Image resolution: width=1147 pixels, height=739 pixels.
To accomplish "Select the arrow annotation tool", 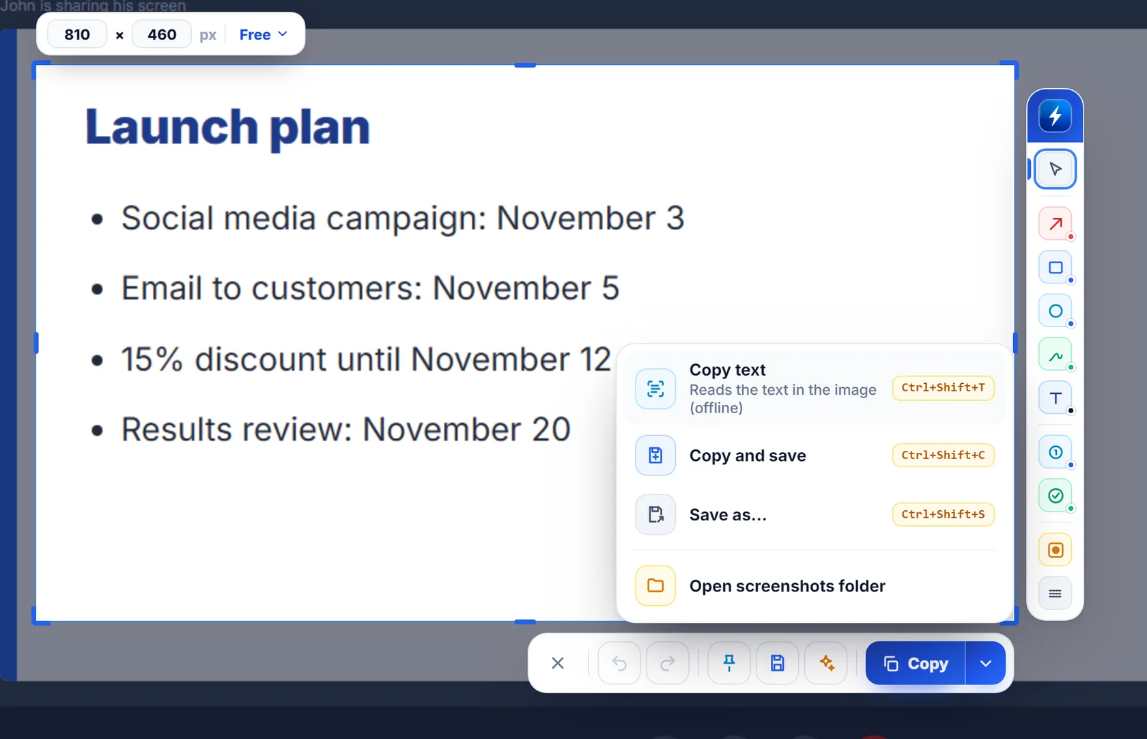I will pos(1056,223).
